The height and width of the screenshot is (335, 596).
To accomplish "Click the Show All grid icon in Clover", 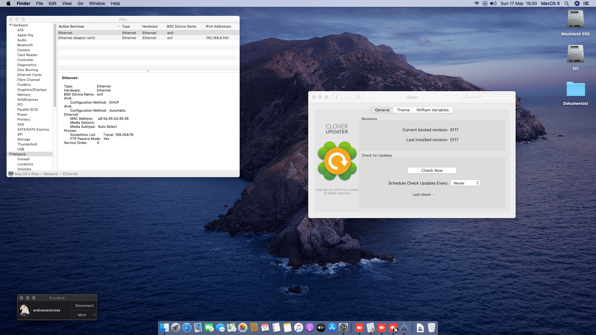I will point(358,97).
